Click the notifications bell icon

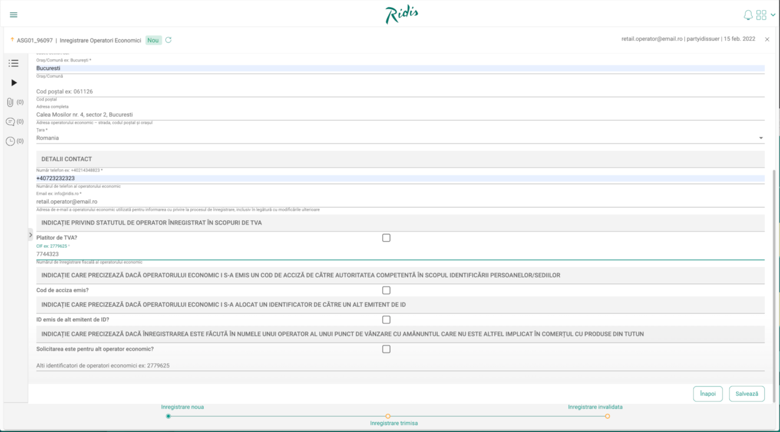click(x=748, y=15)
